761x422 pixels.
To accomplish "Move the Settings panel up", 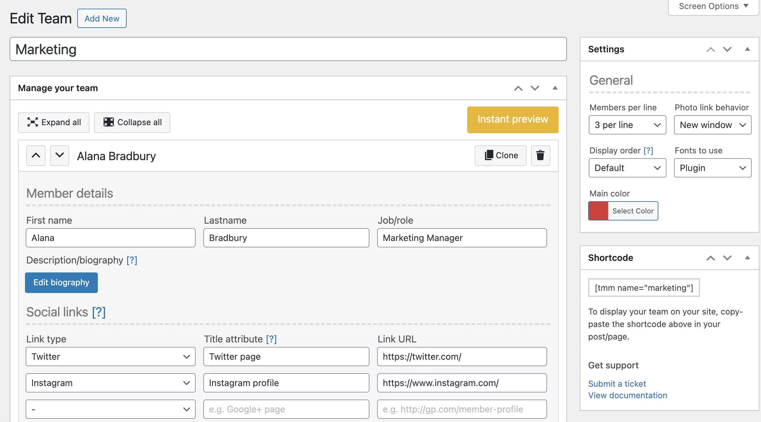I will coord(711,49).
